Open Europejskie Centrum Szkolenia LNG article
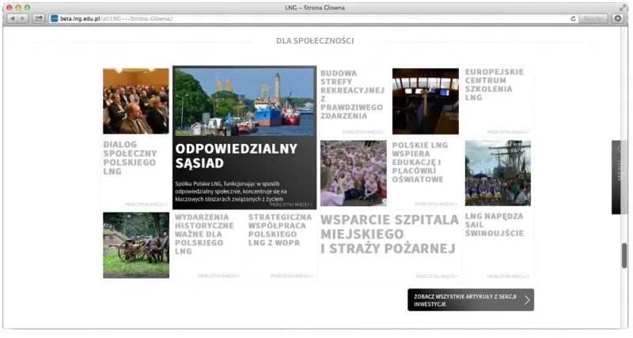The image size is (633, 338). (x=495, y=84)
